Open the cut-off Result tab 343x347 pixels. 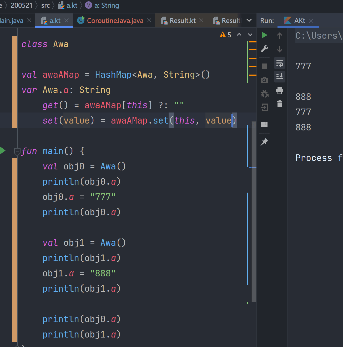click(x=226, y=21)
